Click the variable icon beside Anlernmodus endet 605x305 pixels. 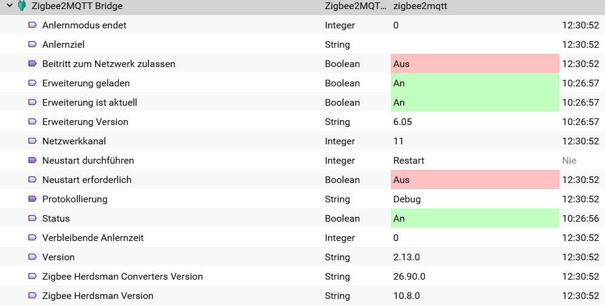tap(33, 25)
